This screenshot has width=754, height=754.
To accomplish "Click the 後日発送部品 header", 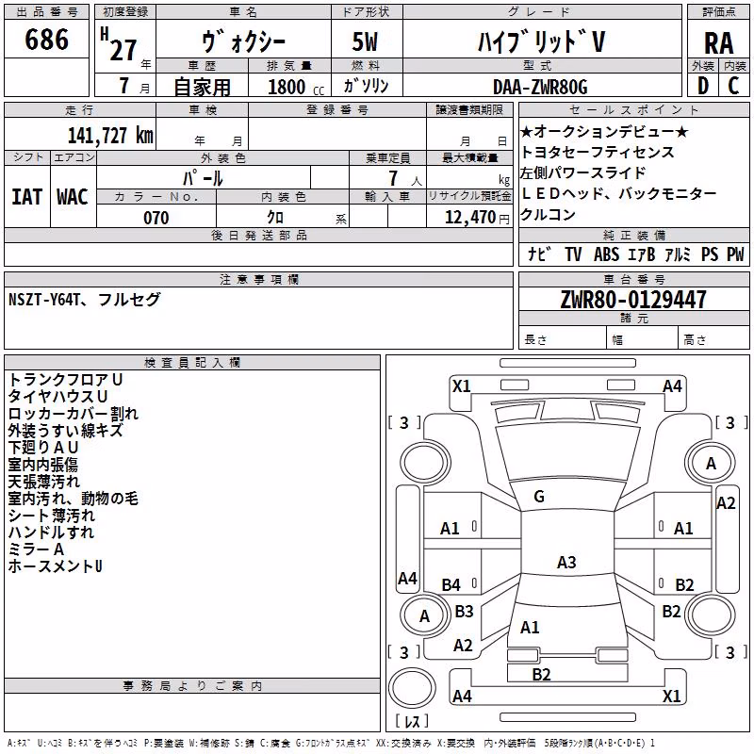I will tap(258, 235).
